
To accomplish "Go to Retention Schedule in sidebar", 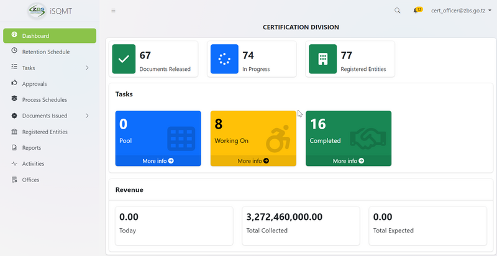I will [x=45, y=52].
